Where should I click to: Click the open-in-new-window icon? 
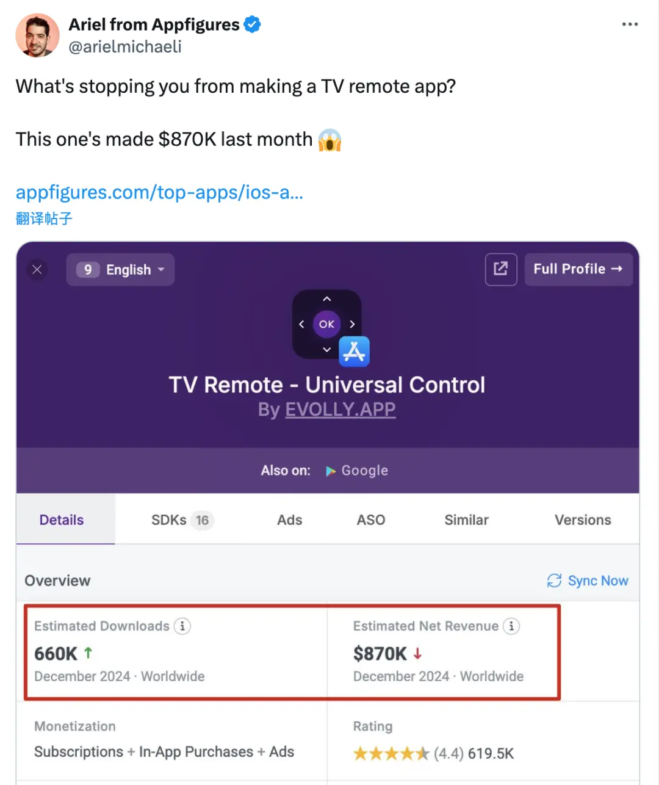point(501,269)
